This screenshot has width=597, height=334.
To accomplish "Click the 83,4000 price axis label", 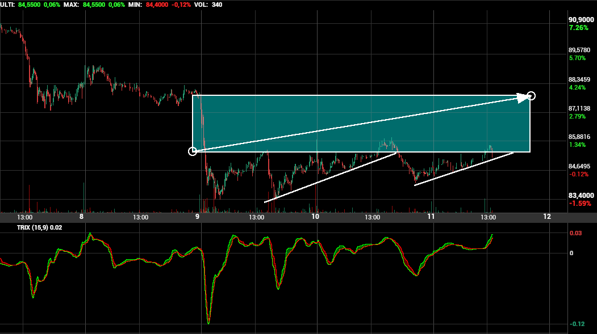I will [x=581, y=195].
